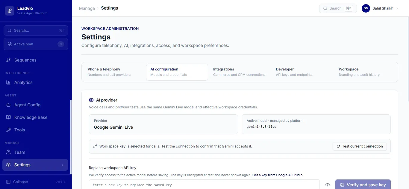Click the Tools wrench icon

pos(8,130)
